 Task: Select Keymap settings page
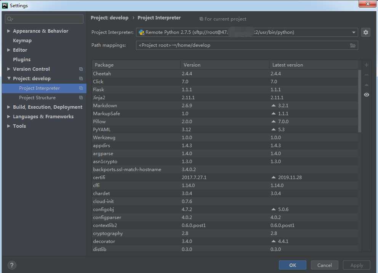pyautogui.click(x=22, y=41)
